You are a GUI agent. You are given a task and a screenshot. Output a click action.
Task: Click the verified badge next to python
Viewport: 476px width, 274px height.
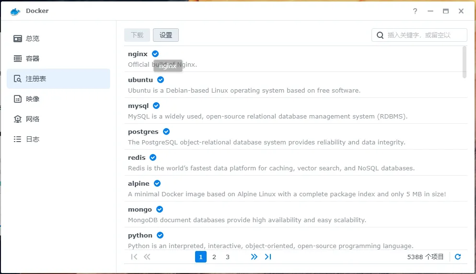[x=160, y=235]
